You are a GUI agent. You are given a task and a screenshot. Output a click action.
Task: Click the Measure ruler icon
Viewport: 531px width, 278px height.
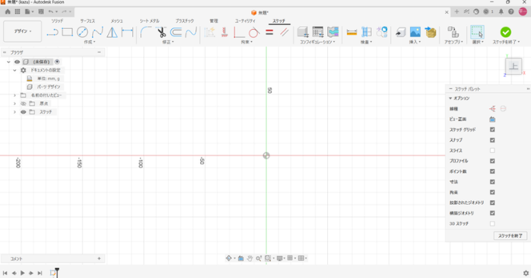[x=352, y=32]
